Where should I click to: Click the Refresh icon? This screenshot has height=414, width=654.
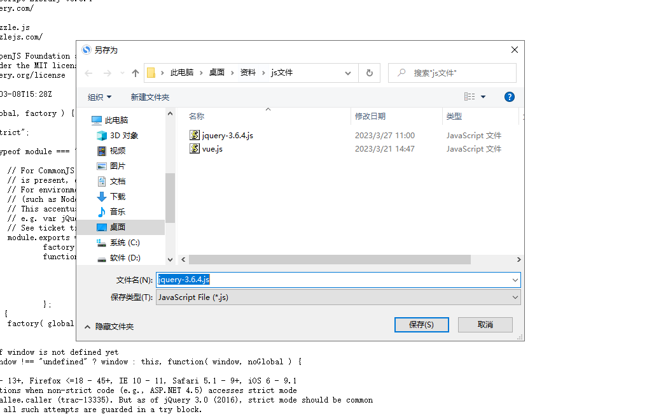pos(369,73)
